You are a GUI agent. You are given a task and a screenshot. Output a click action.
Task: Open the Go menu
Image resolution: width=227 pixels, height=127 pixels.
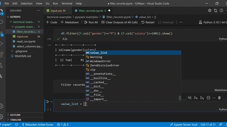click(x=48, y=4)
